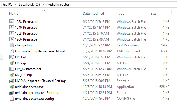Screen dimensions: 177x102
Task: Click the 1228_Prema.bat batch file icon
Action: point(12,21)
